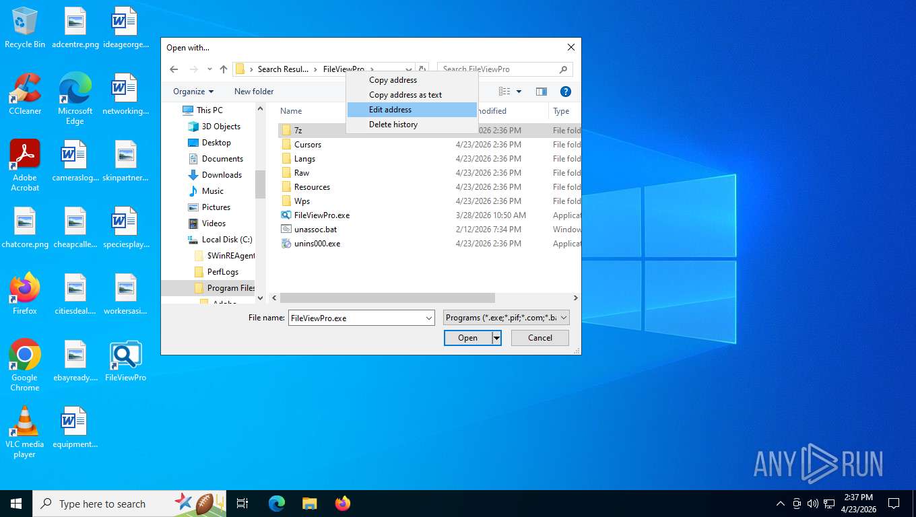
Task: Open FileViewPro desktop shortcut
Action: pyautogui.click(x=125, y=361)
